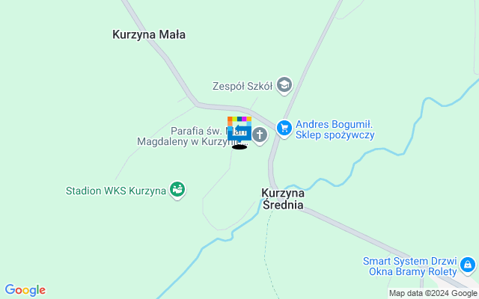Click the Zespół Szkół text label

coord(242,87)
